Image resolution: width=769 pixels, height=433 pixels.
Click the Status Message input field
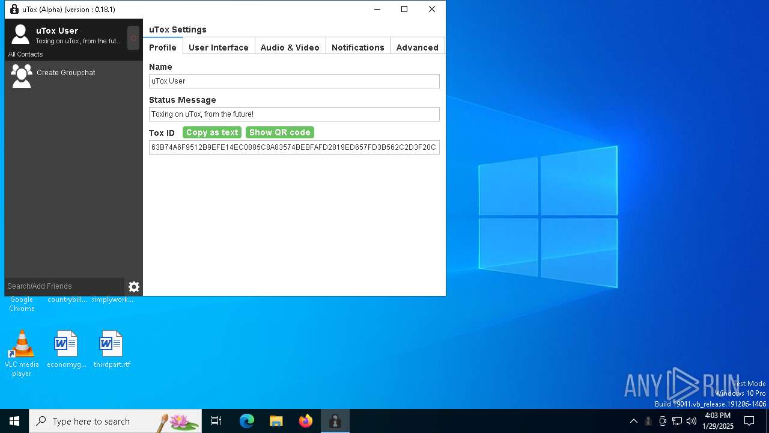pos(294,114)
